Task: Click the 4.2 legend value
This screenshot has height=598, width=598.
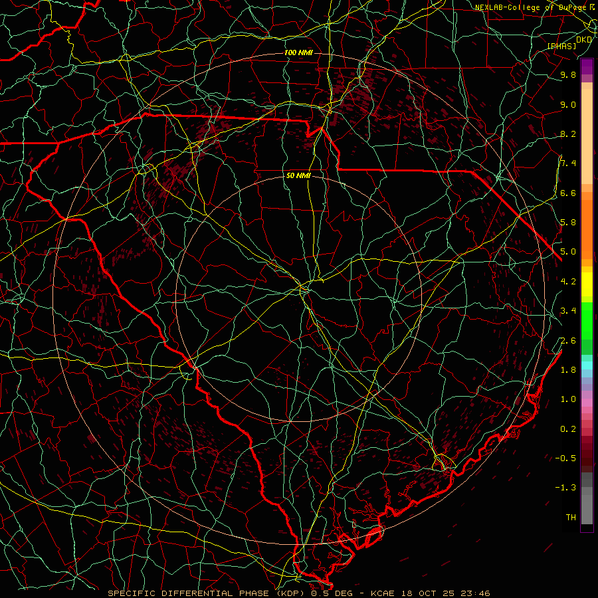Action: point(568,282)
